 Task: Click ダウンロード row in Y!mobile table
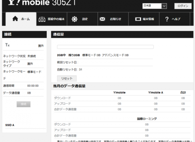(x=122, y=98)
